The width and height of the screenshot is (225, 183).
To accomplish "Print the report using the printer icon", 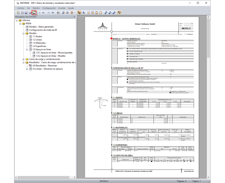I will click(30, 13).
